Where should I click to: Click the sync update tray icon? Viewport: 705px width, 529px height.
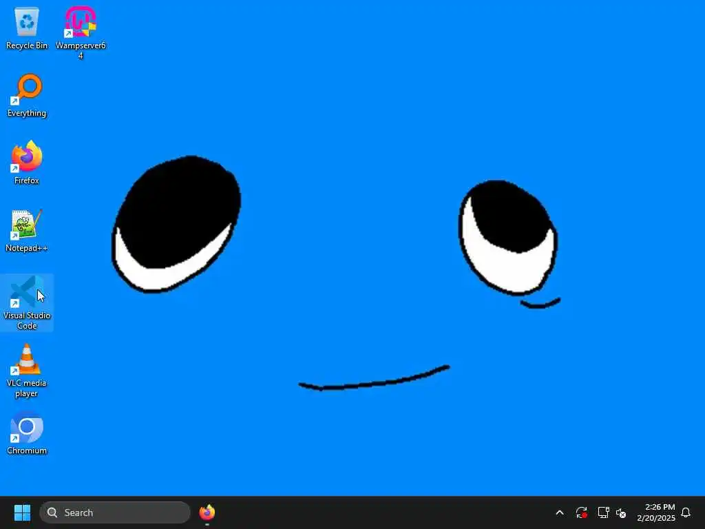pos(581,512)
